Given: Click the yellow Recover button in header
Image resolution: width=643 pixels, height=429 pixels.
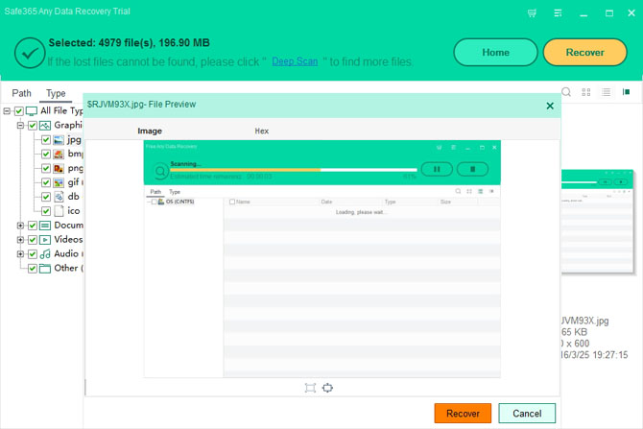Looking at the screenshot, I should coord(584,53).
